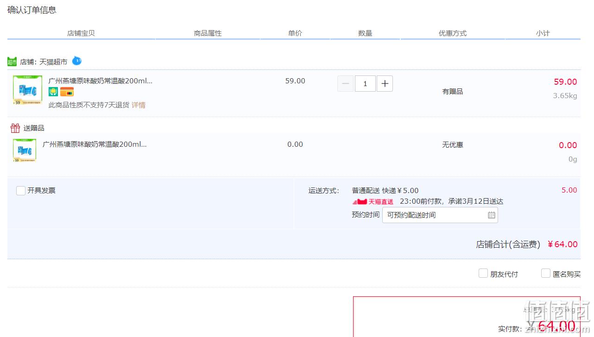Open the gift yogurt product title link
The image size is (594, 337).
[x=95, y=144]
